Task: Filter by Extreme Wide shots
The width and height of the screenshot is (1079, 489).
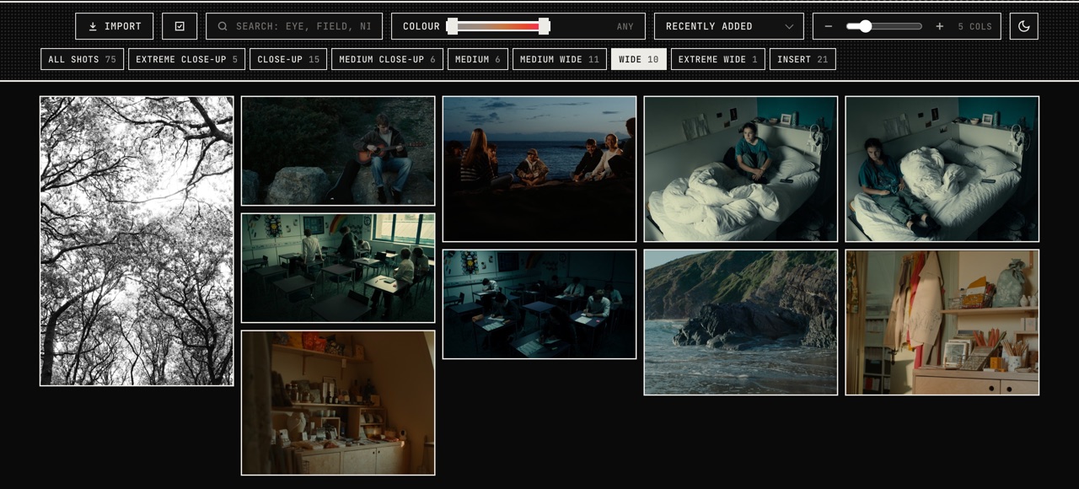Action: tap(718, 59)
